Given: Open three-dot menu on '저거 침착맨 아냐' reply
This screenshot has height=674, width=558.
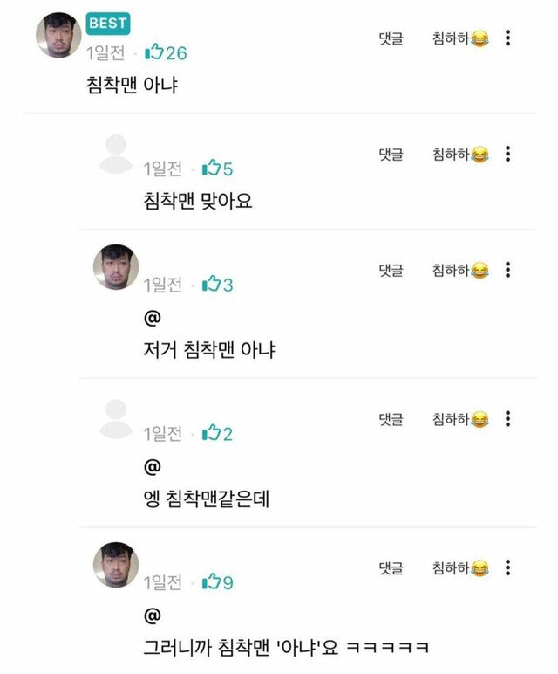Looking at the screenshot, I should click(508, 270).
